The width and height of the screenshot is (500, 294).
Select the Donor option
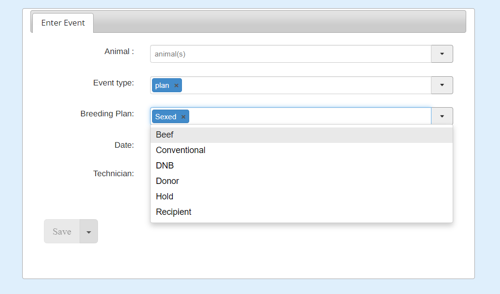[167, 181]
